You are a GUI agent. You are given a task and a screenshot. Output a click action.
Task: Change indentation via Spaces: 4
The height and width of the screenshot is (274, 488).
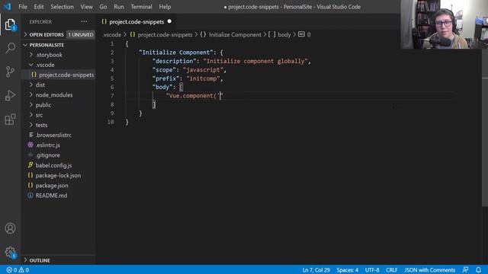[348, 270]
